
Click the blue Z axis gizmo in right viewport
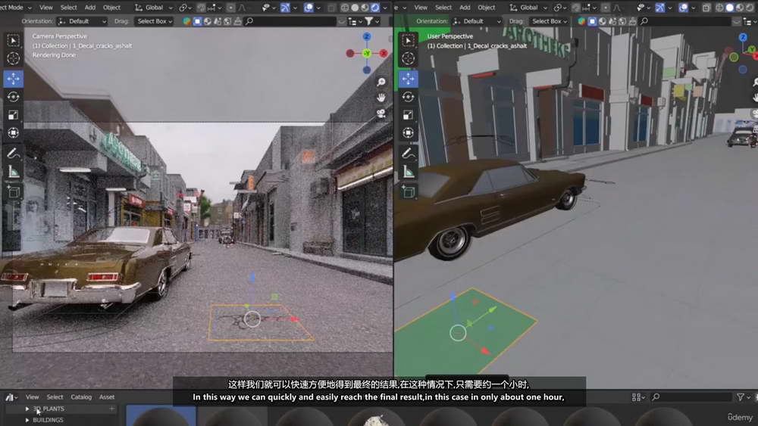[x=743, y=37]
